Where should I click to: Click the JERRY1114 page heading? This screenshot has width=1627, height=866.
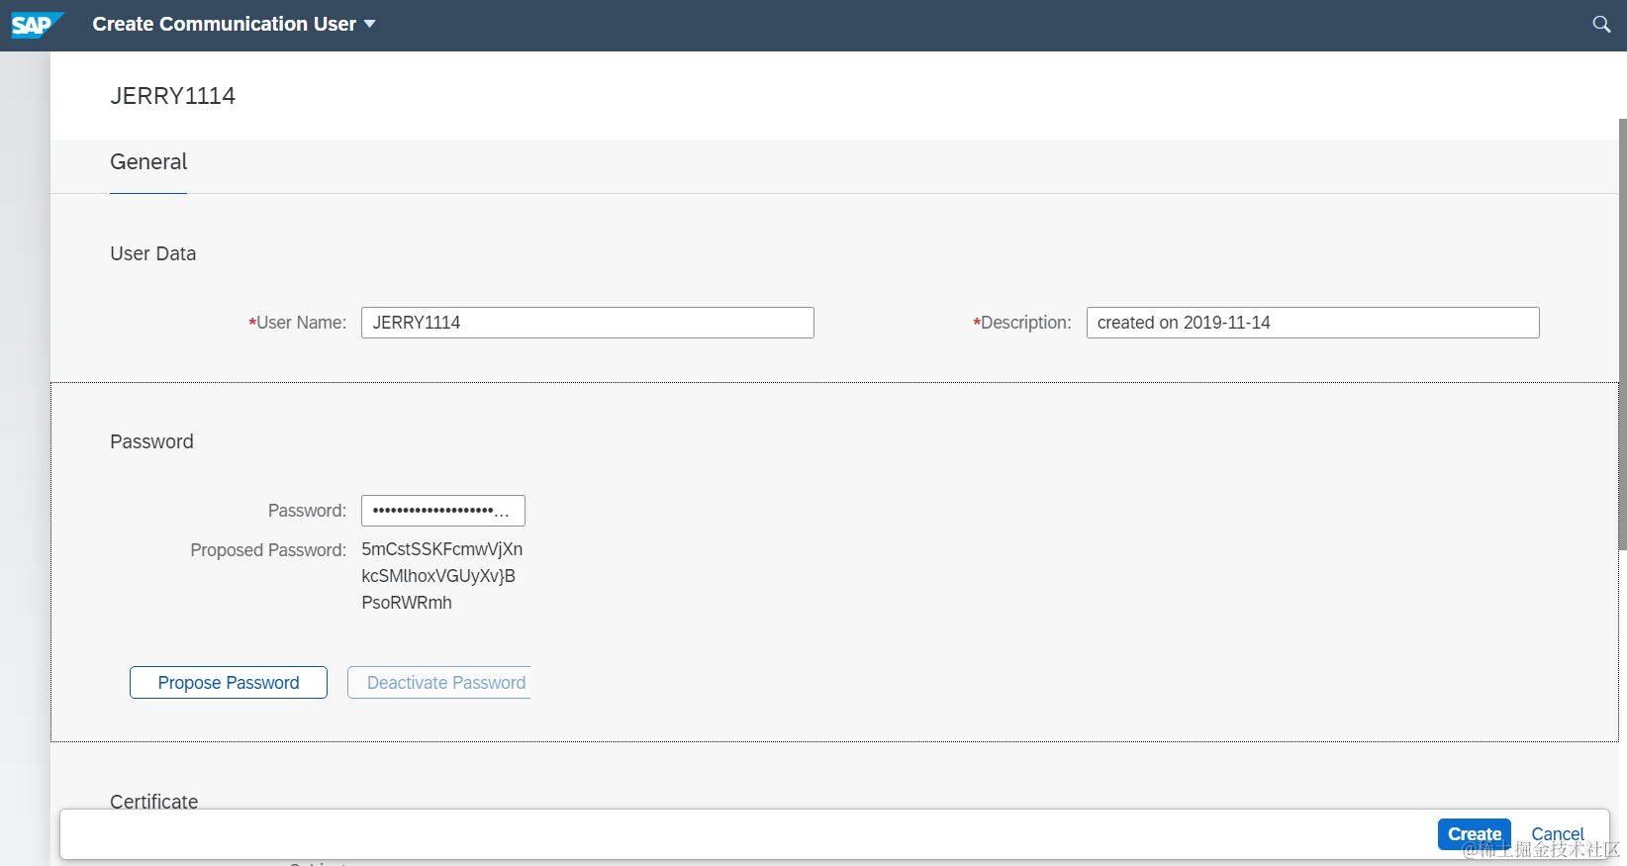173,96
